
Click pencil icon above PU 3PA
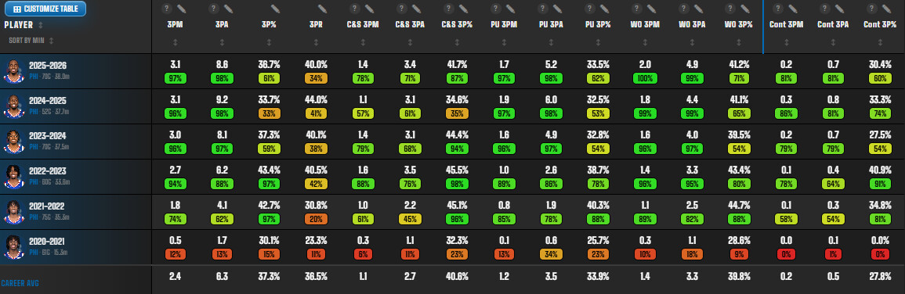tap(558, 9)
